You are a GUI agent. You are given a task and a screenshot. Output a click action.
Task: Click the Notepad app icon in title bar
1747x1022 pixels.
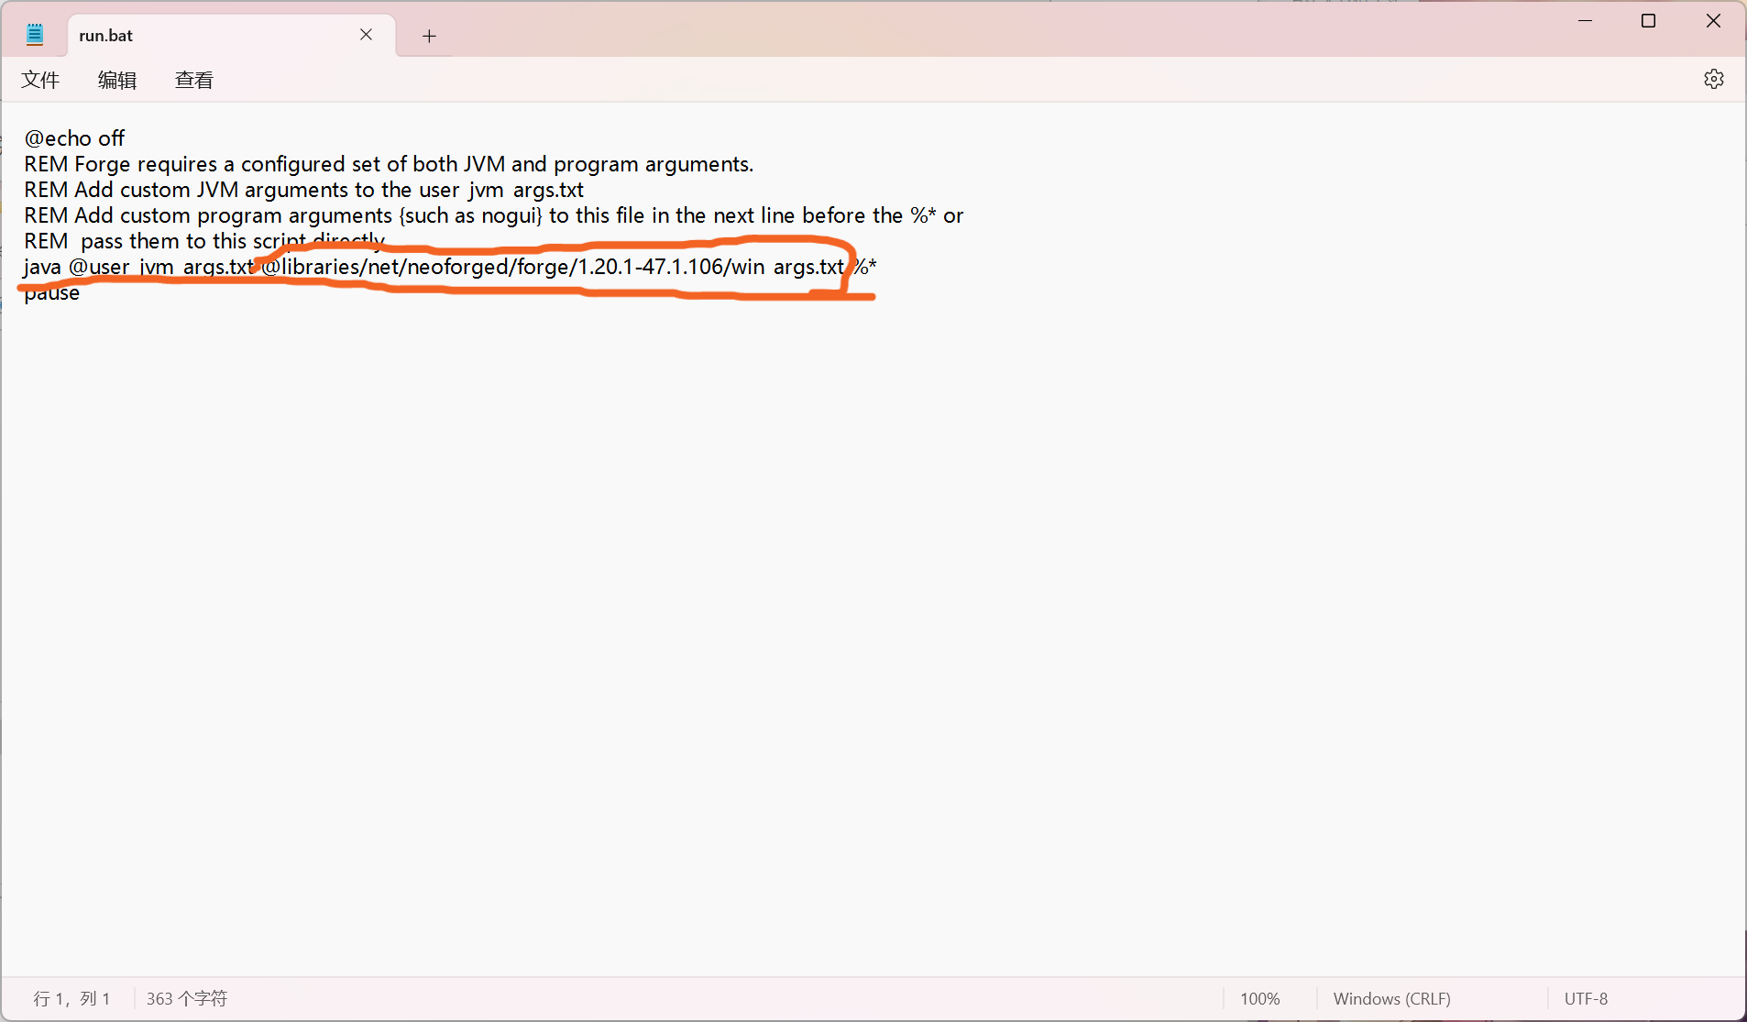click(35, 36)
